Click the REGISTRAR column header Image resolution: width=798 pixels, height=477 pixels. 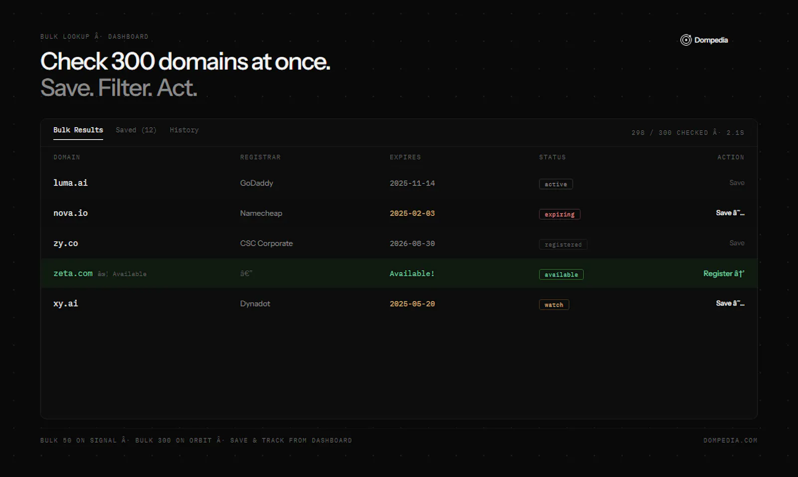pyautogui.click(x=260, y=157)
